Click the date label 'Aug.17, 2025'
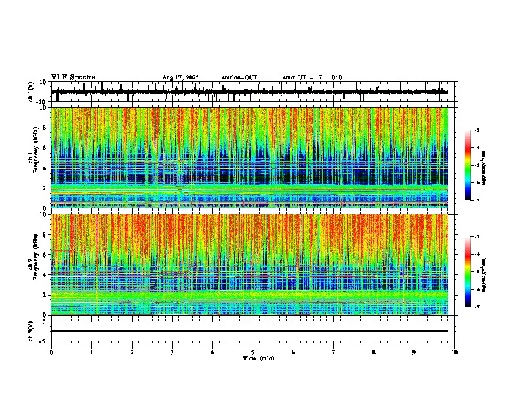This screenshot has width=512, height=395. point(180,77)
